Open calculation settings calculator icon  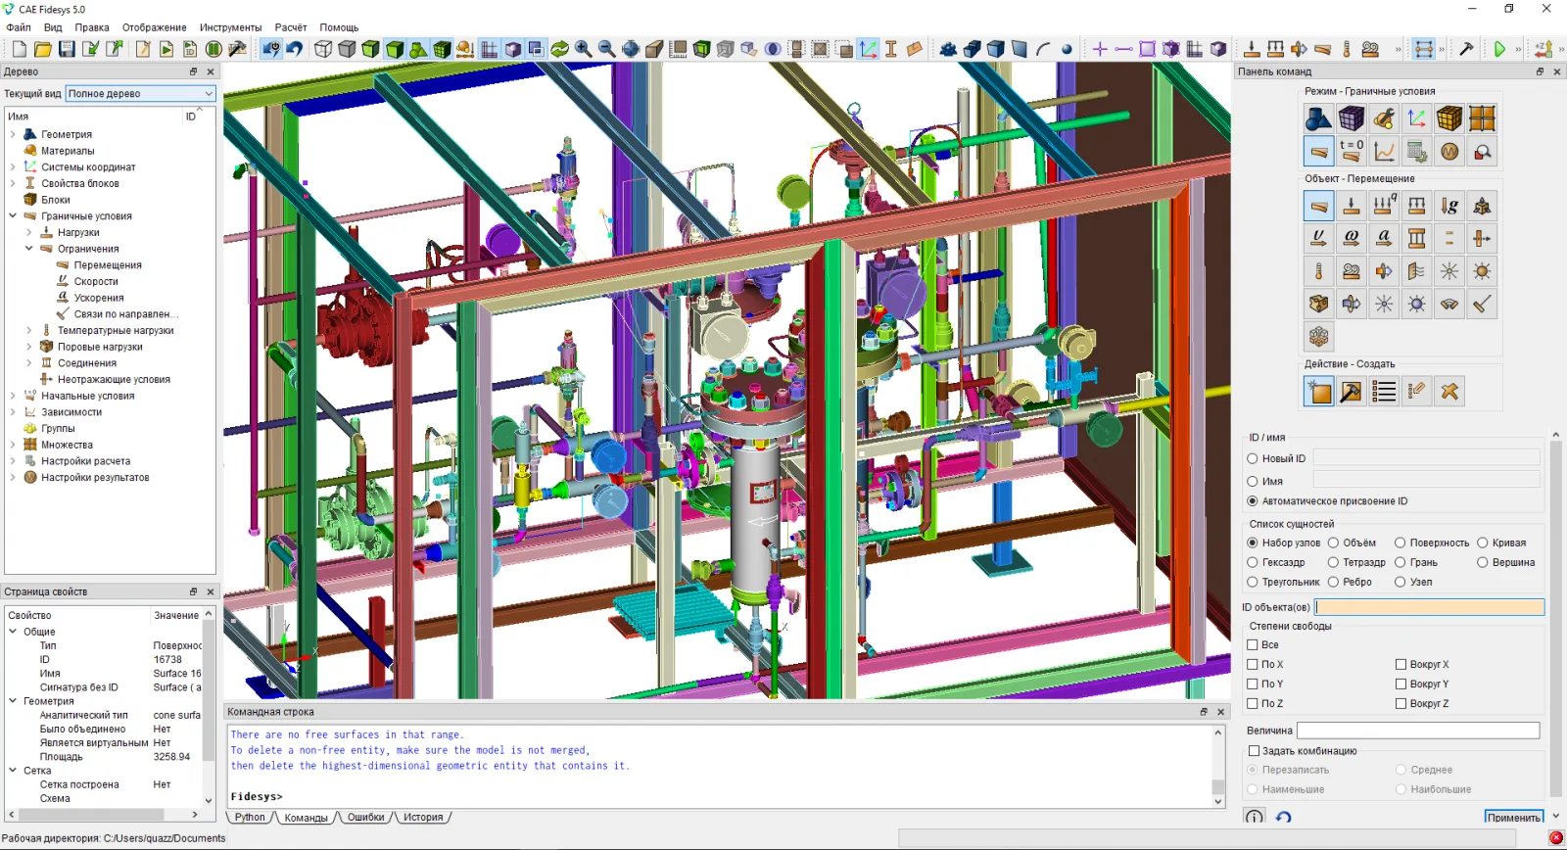(1417, 151)
